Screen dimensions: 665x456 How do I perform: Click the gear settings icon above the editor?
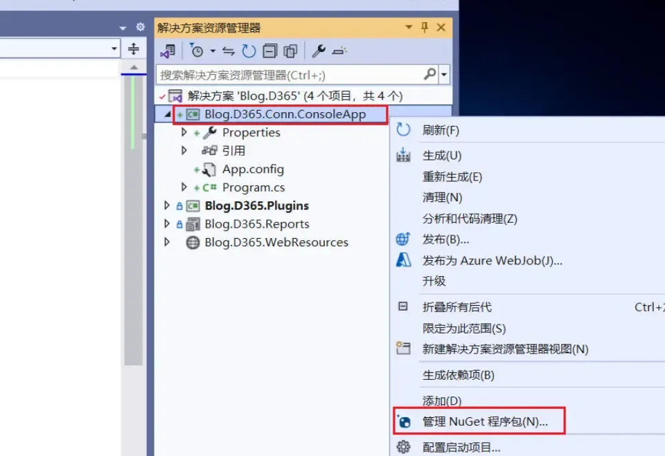[x=141, y=27]
